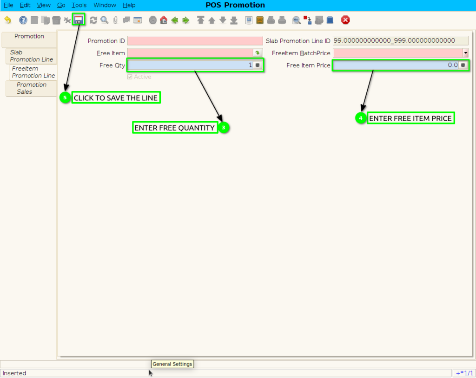This screenshot has width=476, height=378.
Task: Go to the next record down arrow
Action: click(223, 20)
